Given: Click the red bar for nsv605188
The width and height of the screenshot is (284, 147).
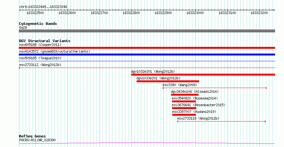Looking at the screenshot, I should [x=147, y=48].
